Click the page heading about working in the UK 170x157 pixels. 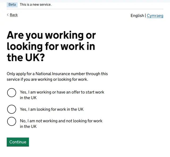pyautogui.click(x=51, y=46)
